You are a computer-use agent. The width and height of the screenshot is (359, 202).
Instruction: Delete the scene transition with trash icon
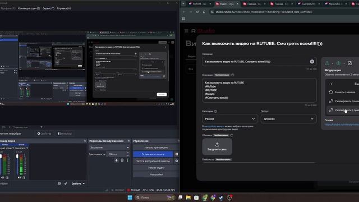point(122,160)
